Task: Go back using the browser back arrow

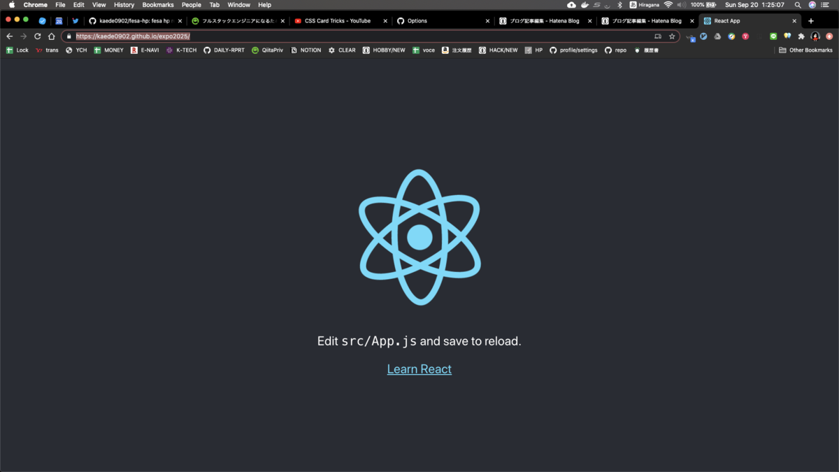Action: point(10,36)
